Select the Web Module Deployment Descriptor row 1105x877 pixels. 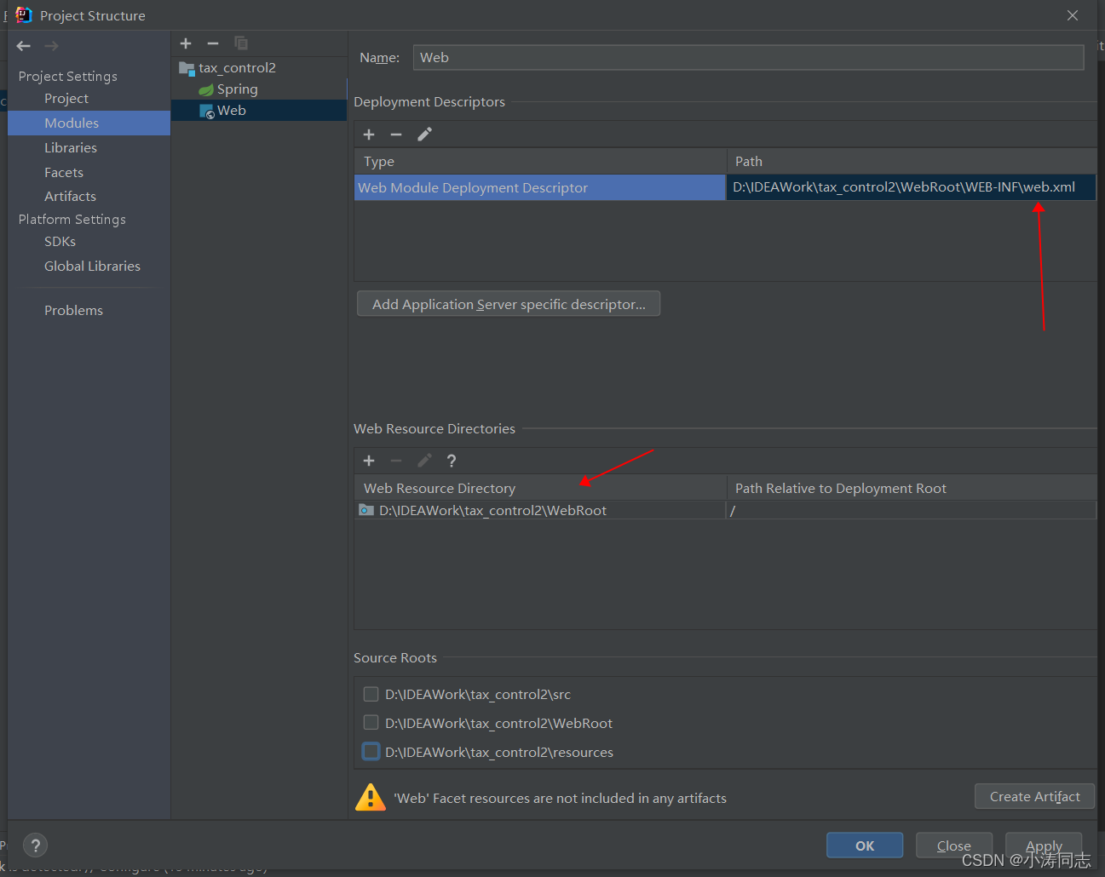point(540,188)
